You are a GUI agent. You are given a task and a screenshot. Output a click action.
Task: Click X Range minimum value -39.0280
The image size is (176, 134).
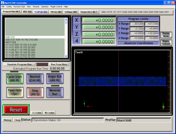click(x=137, y=24)
